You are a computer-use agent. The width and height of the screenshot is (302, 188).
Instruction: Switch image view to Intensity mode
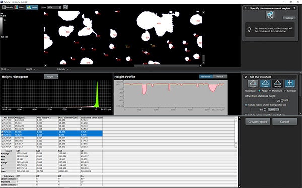pos(8,7)
